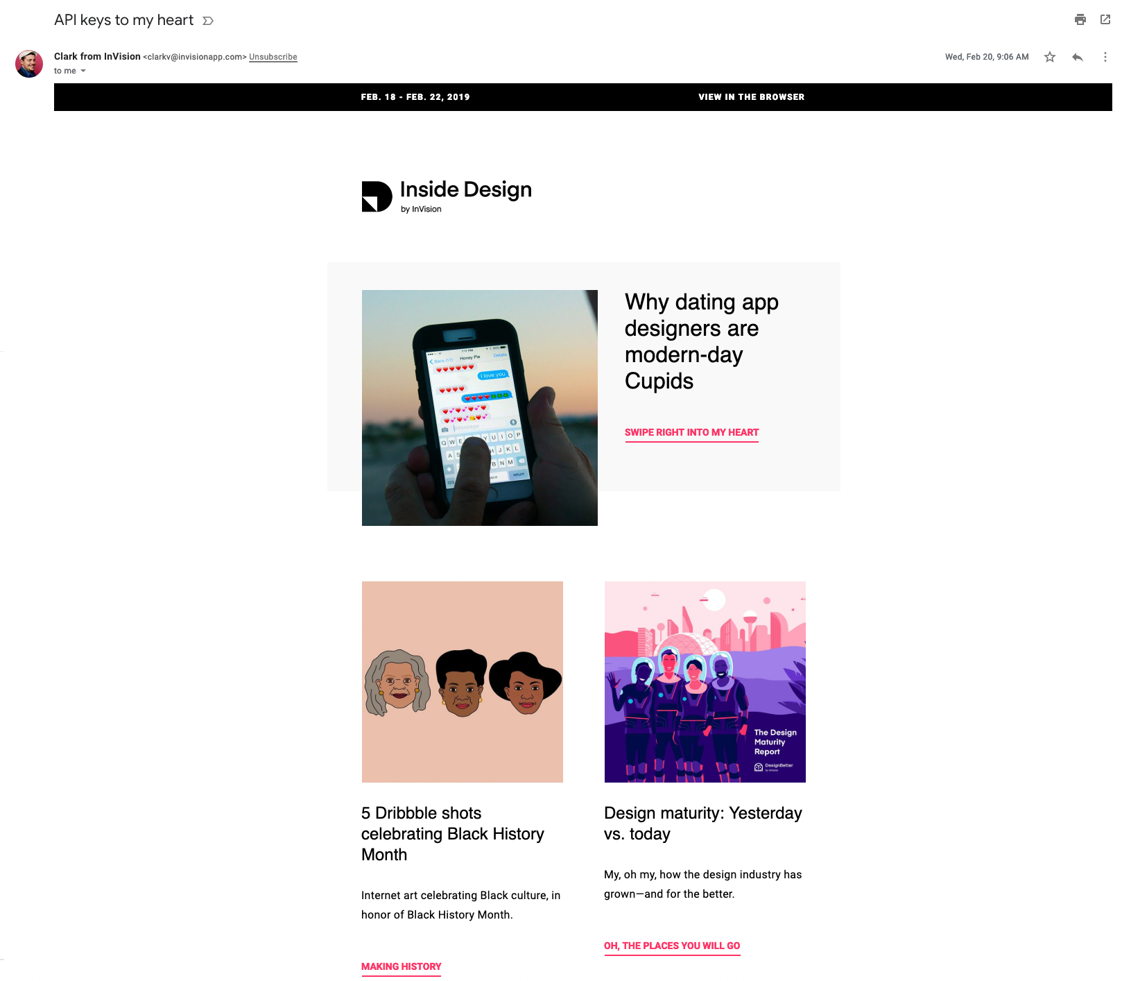The image size is (1122, 981).
Task: Open the email in a new window
Action: (x=1105, y=19)
